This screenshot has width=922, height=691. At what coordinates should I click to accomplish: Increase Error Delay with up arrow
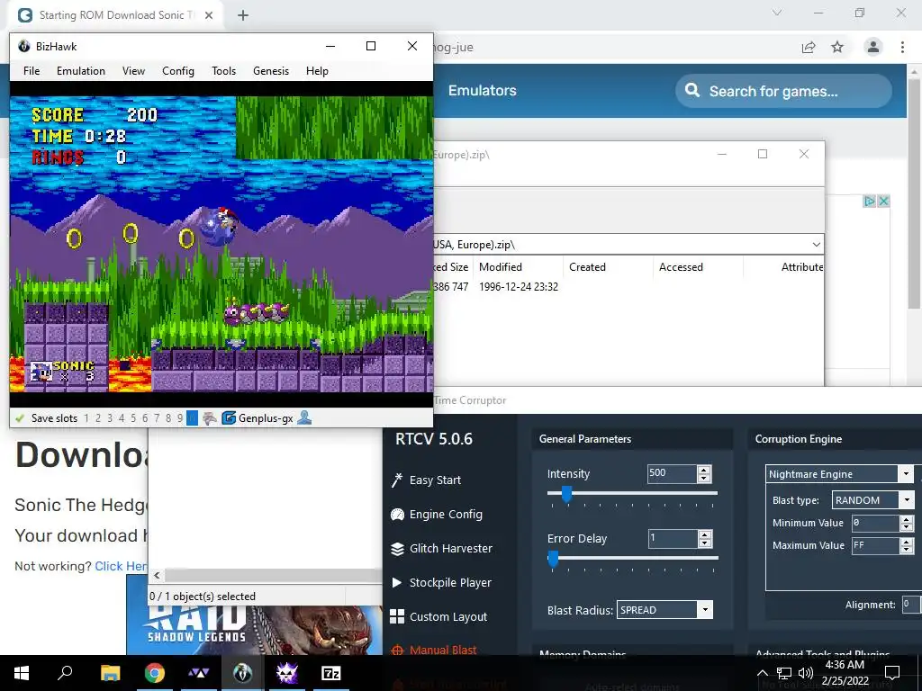(704, 534)
